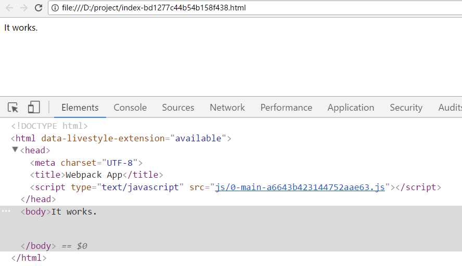Switch to the Console tab
The height and width of the screenshot is (266, 462).
click(x=130, y=108)
